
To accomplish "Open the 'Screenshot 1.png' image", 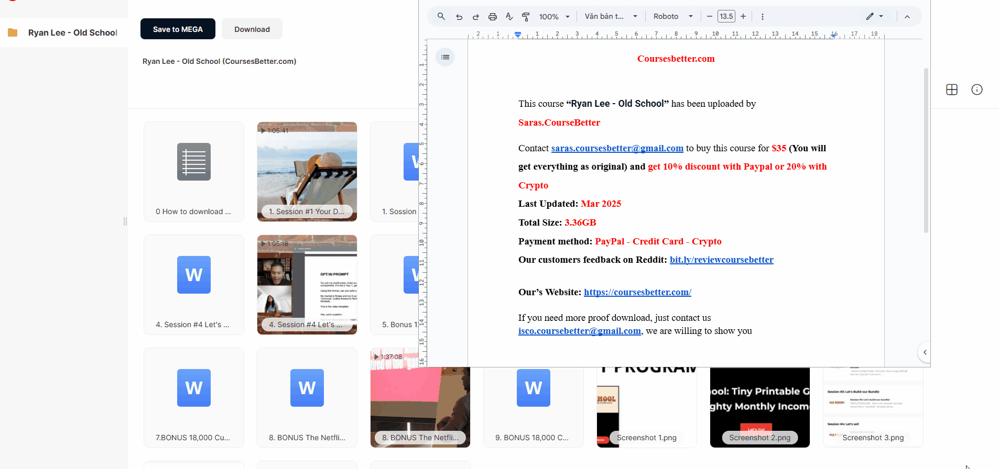I will (647, 407).
